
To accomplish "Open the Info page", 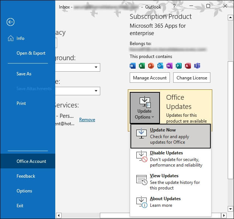I will click(28, 38).
